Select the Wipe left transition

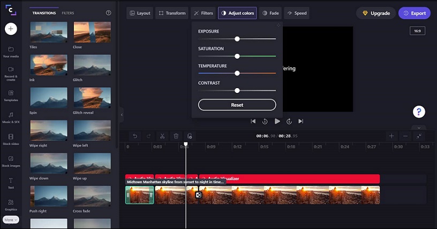tap(92, 131)
